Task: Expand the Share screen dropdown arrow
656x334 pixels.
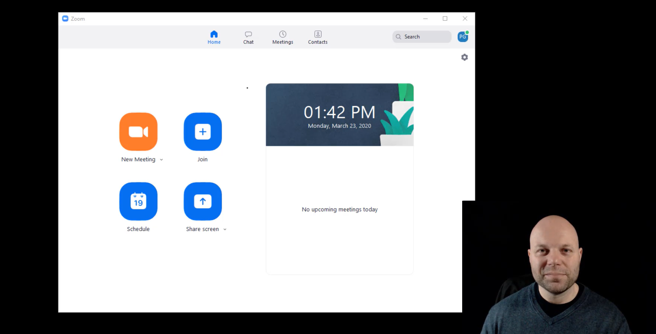Action: [x=225, y=229]
